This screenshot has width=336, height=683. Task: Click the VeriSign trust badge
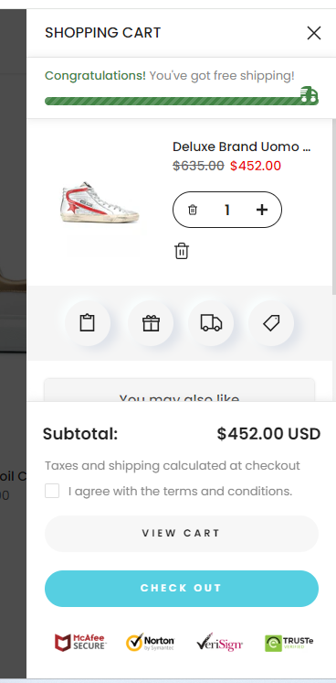pos(219,643)
